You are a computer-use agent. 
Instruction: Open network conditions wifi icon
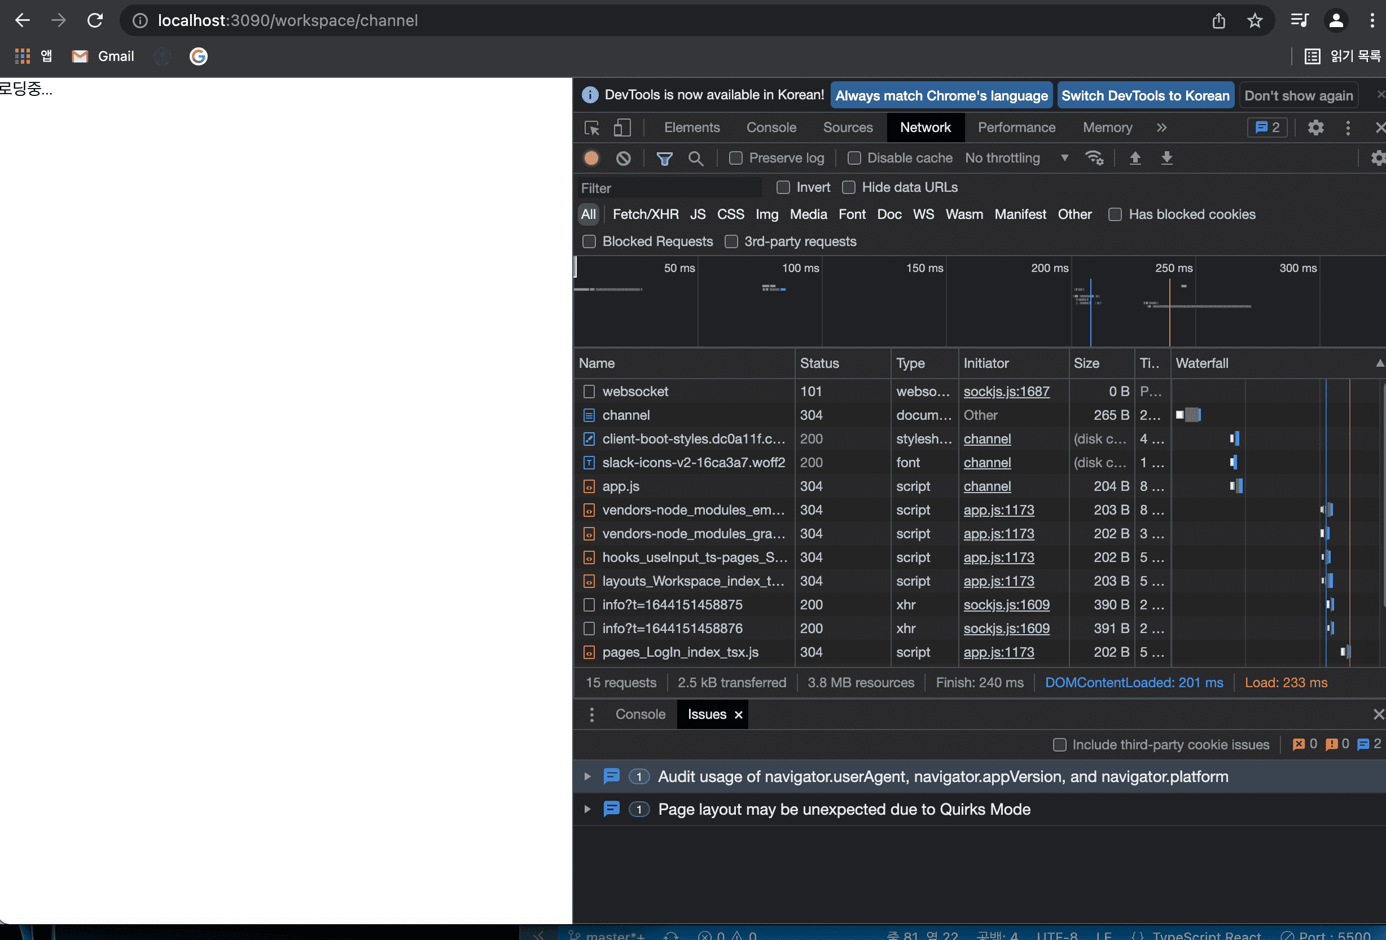point(1094,158)
